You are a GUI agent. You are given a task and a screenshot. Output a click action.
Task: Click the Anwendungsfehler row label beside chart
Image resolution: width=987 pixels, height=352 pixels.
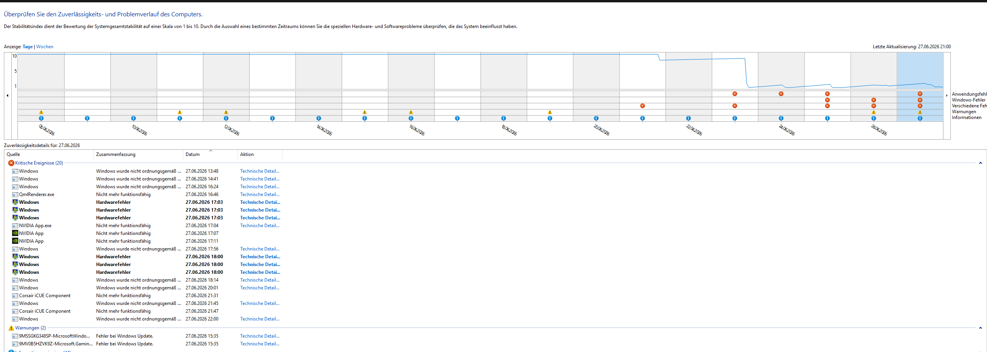969,94
